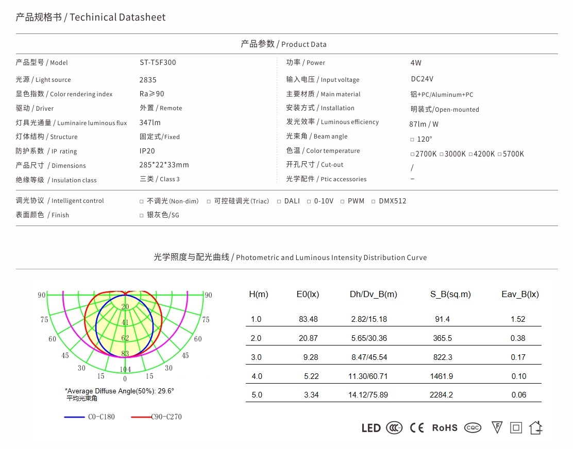This screenshot has height=449, width=574.
Task: Select the 银灰色/SG finish checkbox
Action: (x=141, y=215)
